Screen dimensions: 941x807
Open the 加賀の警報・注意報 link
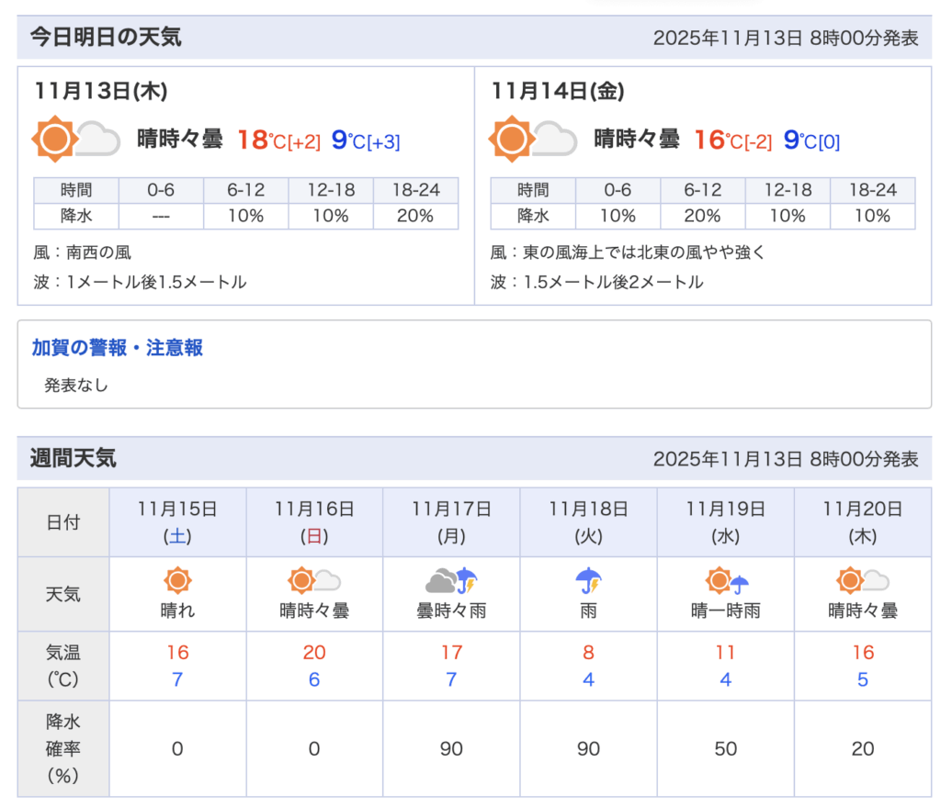(x=118, y=348)
